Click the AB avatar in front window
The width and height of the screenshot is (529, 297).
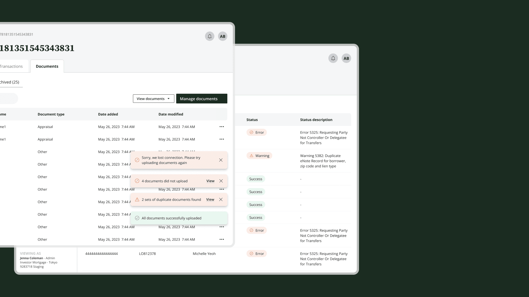coord(223,36)
